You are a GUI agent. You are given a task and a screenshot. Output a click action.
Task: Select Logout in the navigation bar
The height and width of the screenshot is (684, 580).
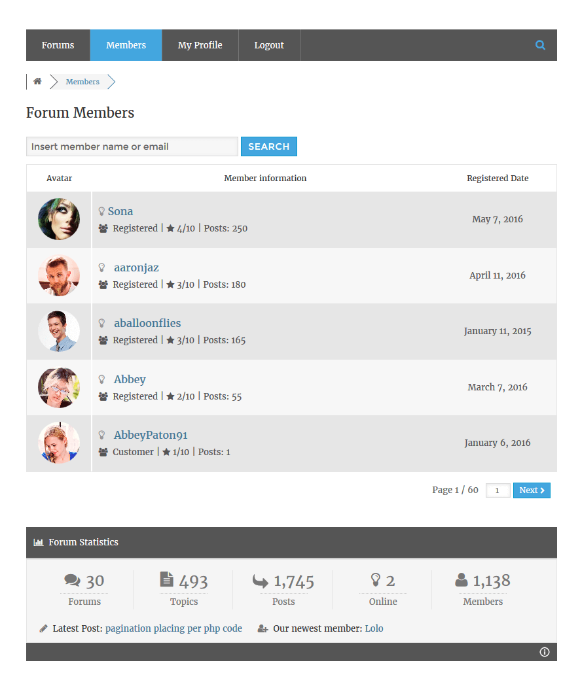269,45
